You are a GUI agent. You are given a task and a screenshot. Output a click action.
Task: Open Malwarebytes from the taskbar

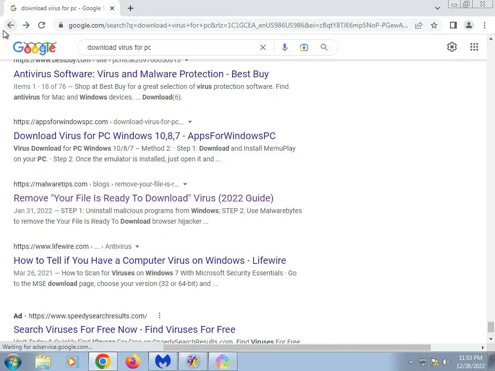pos(162,361)
